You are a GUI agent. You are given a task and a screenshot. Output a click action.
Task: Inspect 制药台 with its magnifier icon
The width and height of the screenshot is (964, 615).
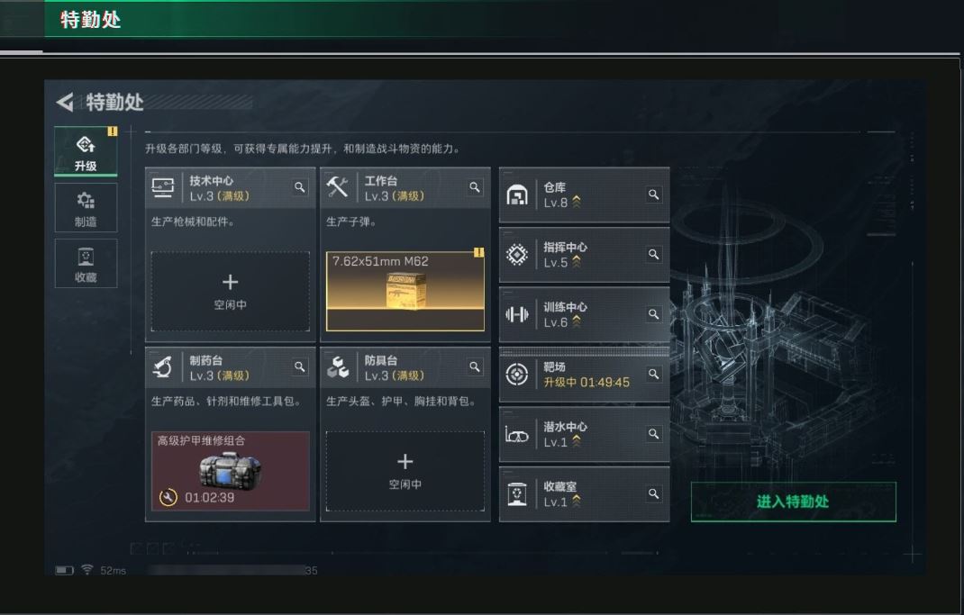click(x=299, y=366)
